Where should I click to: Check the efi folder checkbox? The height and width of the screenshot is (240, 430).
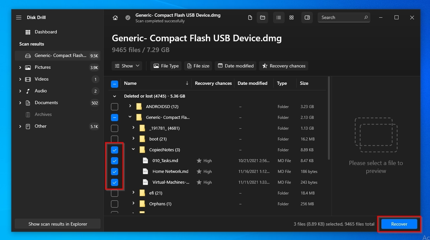pos(115,193)
